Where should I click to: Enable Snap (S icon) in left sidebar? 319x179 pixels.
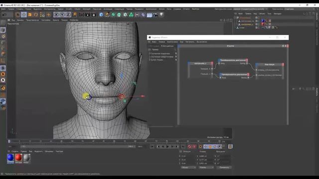(3, 68)
